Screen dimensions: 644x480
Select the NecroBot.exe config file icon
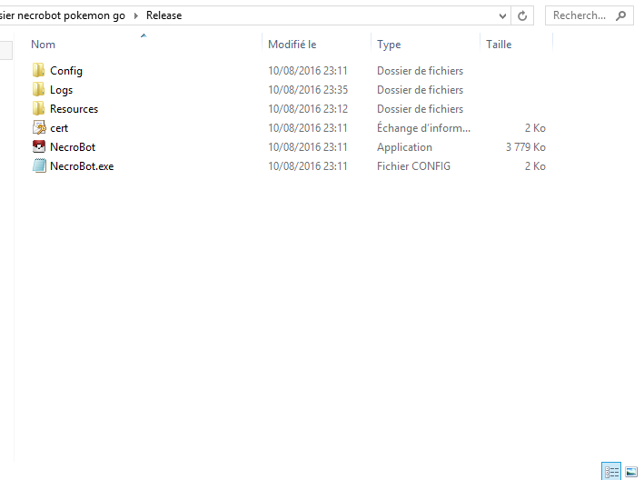click(39, 166)
